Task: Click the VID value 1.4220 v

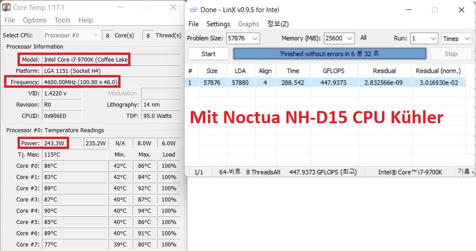Action: pos(62,93)
